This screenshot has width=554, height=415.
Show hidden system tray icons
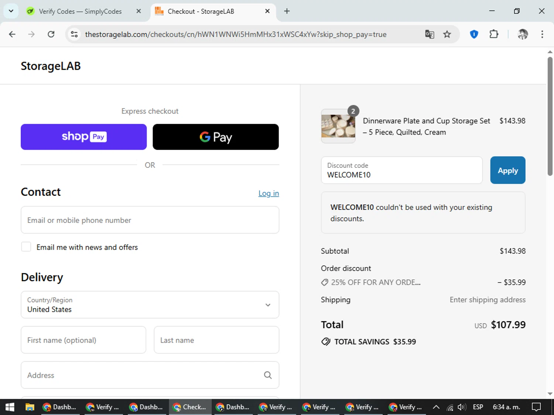[436, 407]
